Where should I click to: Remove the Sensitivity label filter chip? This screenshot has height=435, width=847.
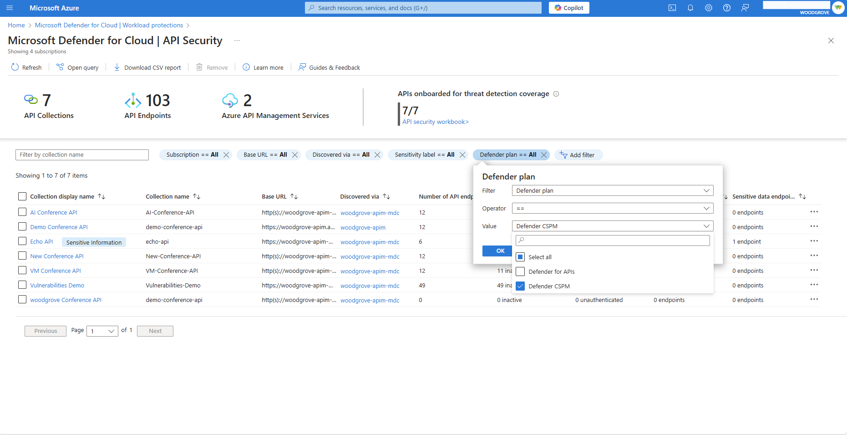click(x=462, y=155)
